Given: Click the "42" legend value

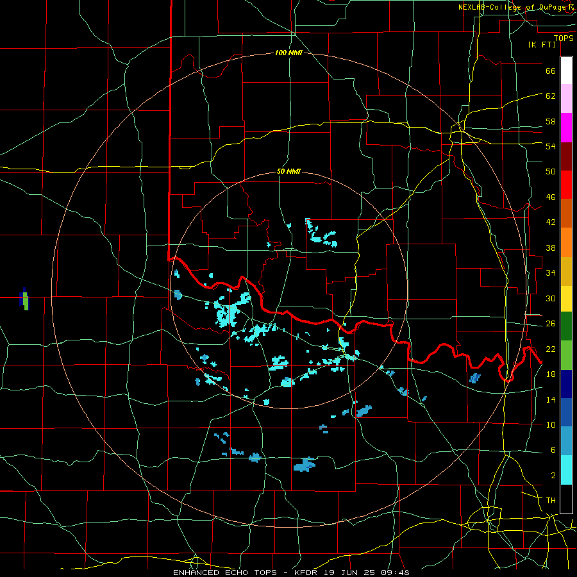Looking at the screenshot, I should (x=551, y=222).
